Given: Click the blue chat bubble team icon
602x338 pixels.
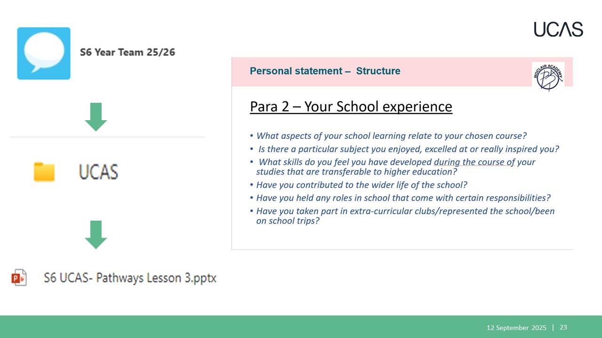Looking at the screenshot, I should [x=44, y=53].
